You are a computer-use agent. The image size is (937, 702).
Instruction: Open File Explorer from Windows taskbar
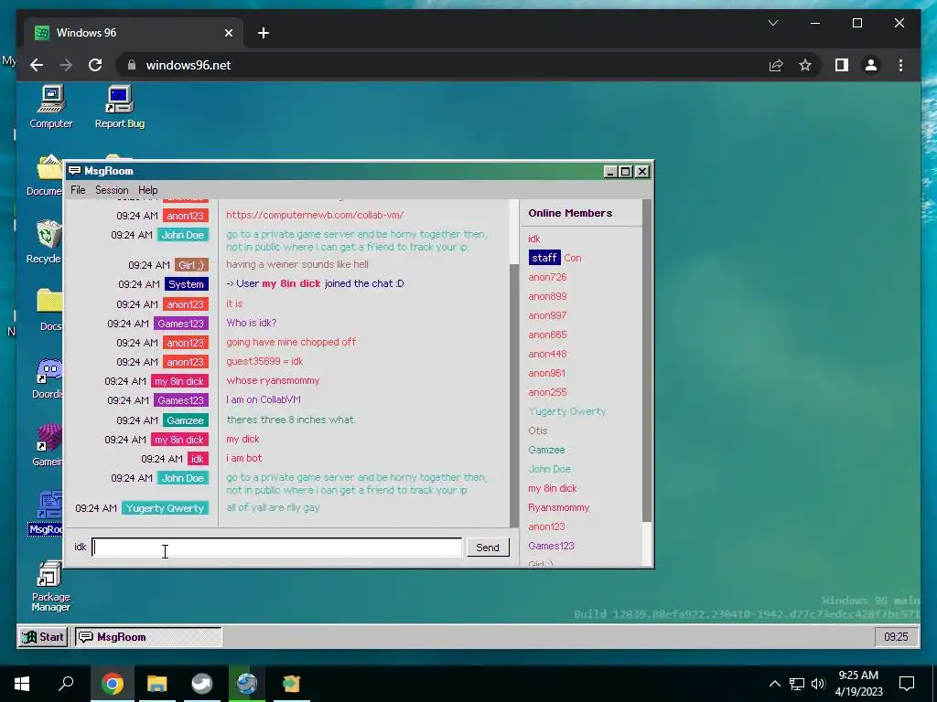pos(156,683)
